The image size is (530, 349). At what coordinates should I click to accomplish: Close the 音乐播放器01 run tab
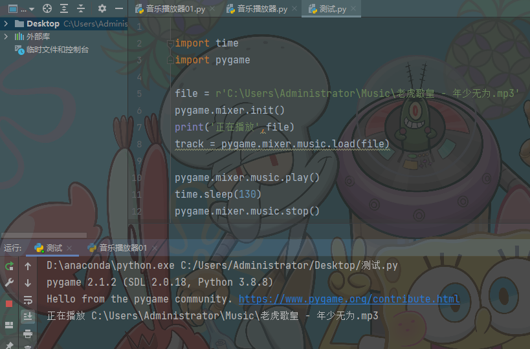(x=155, y=248)
